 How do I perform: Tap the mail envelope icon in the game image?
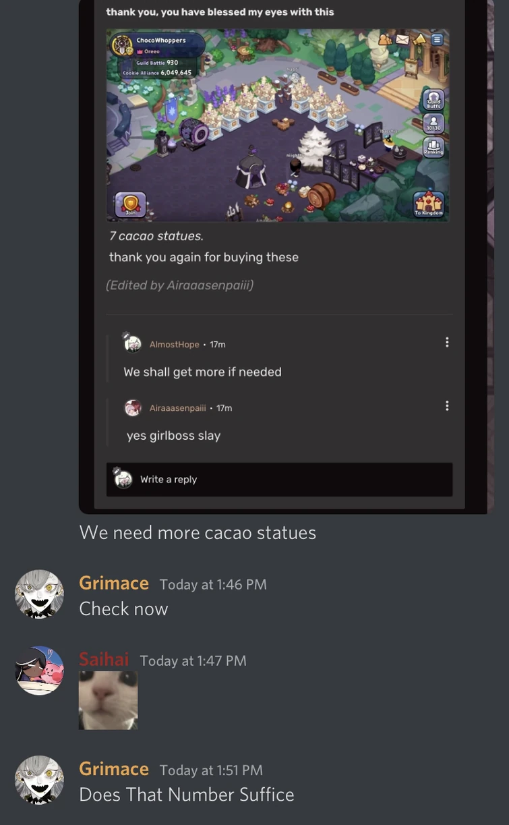pyautogui.click(x=402, y=39)
